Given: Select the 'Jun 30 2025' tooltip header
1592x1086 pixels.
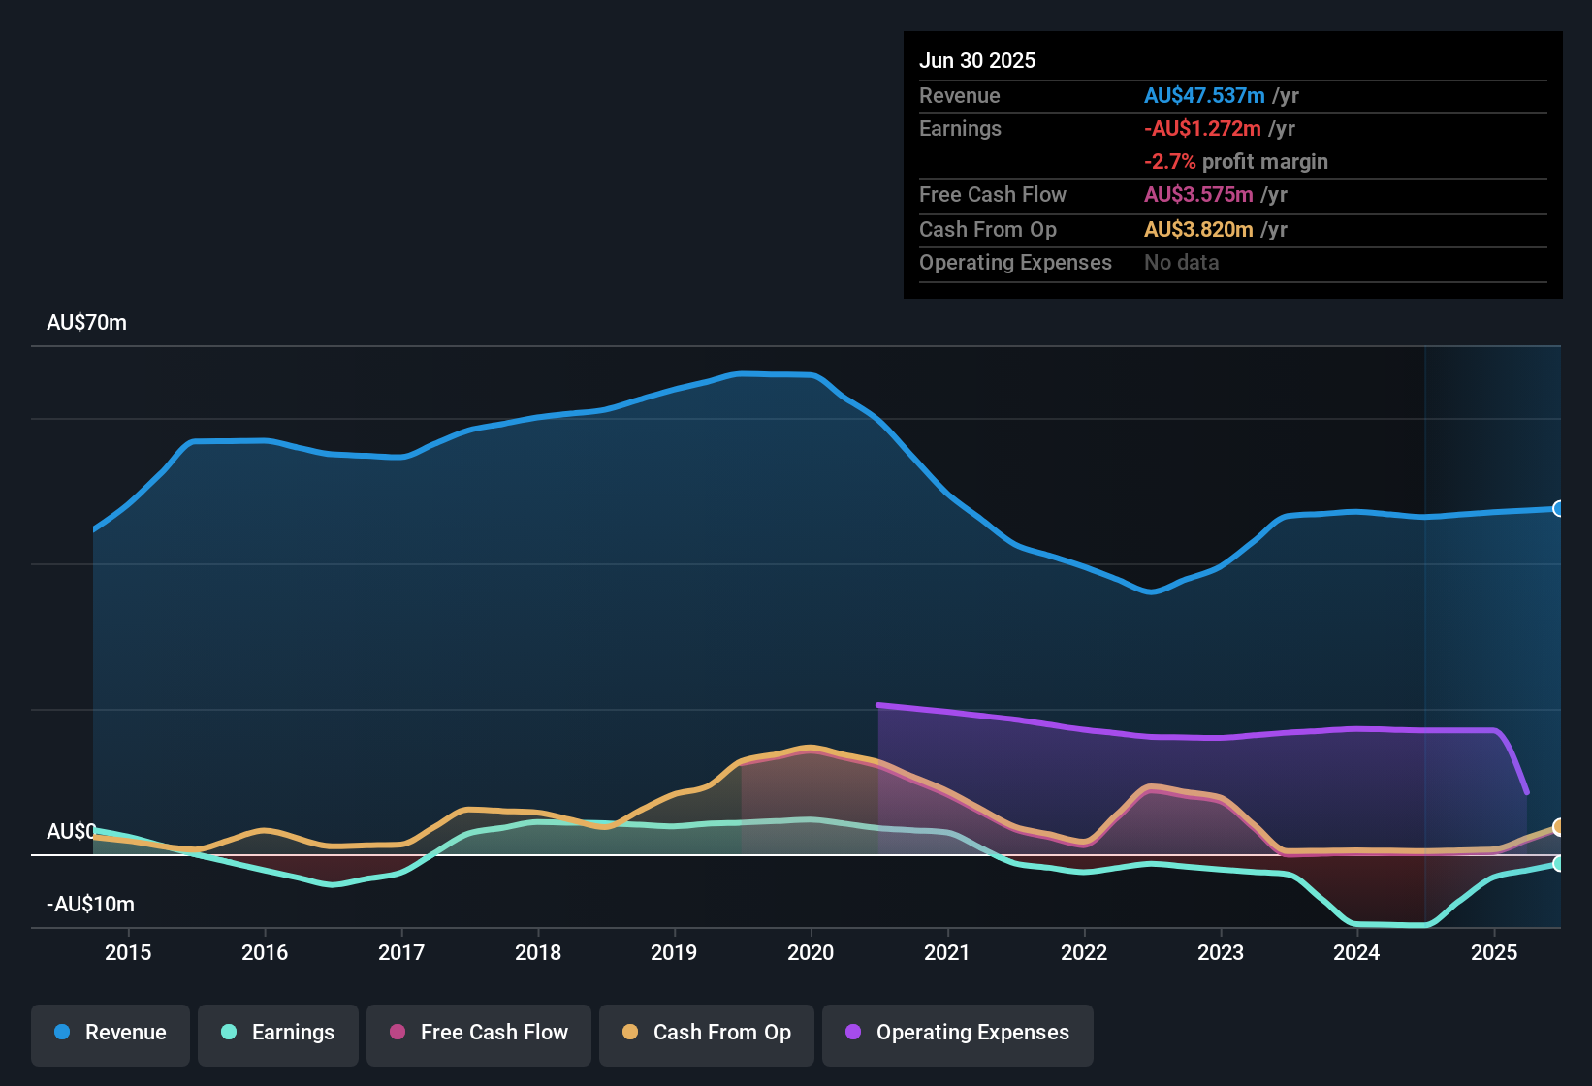Looking at the screenshot, I should (977, 60).
